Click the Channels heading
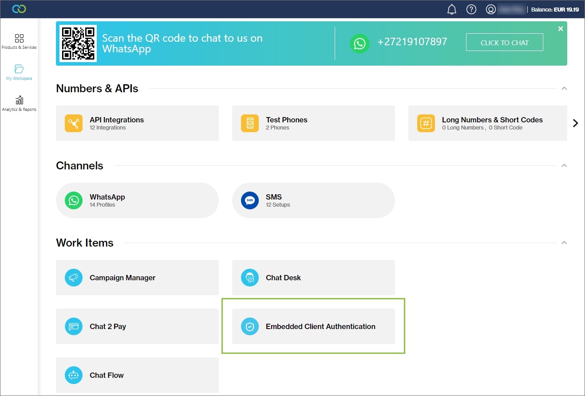Image resolution: width=585 pixels, height=396 pixels. [79, 165]
